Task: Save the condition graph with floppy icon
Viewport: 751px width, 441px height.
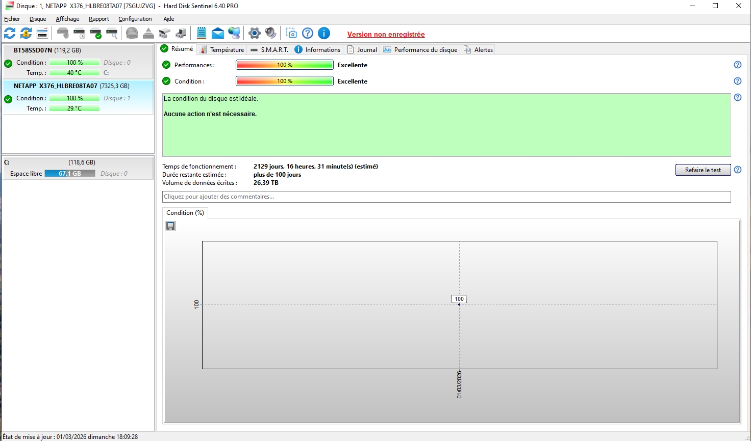Action: [x=170, y=226]
